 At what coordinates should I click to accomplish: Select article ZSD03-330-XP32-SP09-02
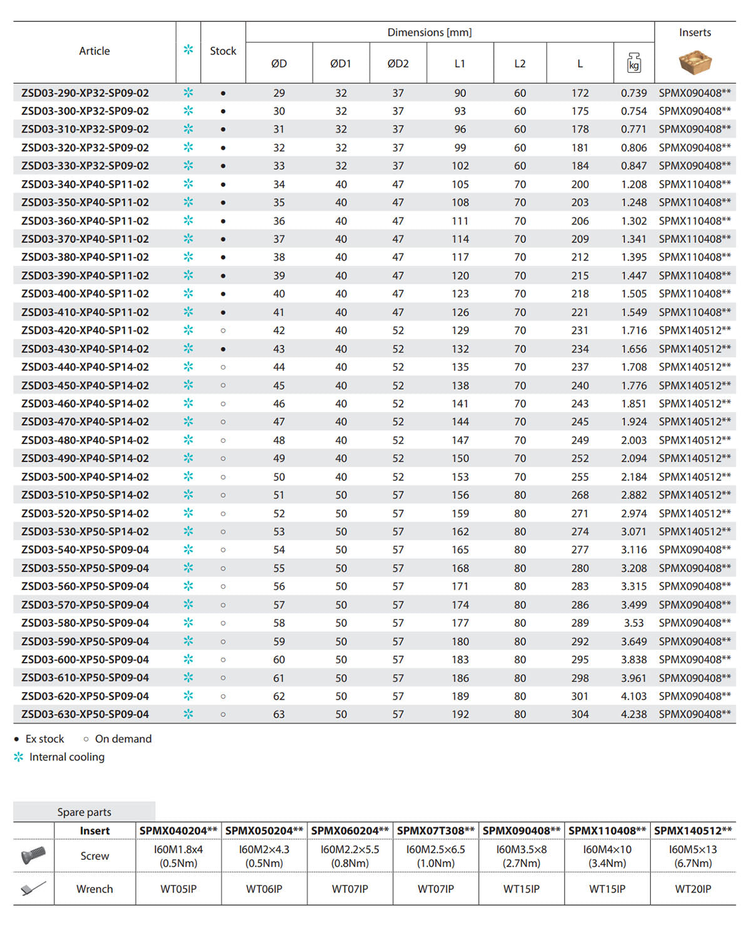85,166
